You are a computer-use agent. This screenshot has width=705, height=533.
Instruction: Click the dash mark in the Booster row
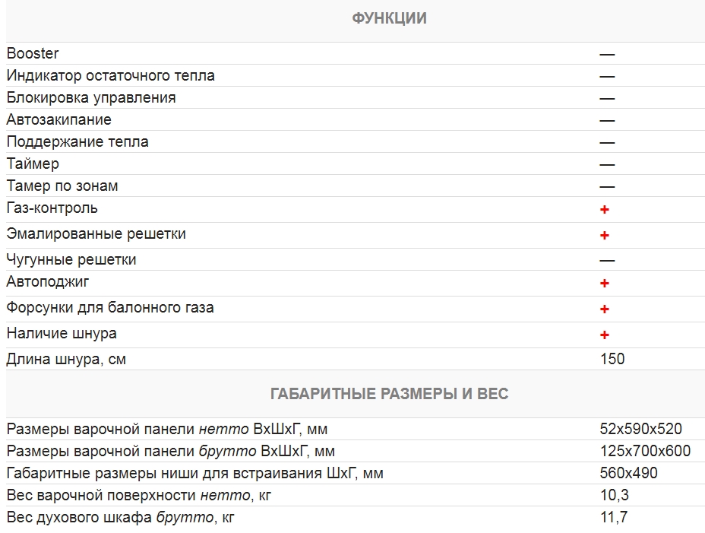[606, 55]
